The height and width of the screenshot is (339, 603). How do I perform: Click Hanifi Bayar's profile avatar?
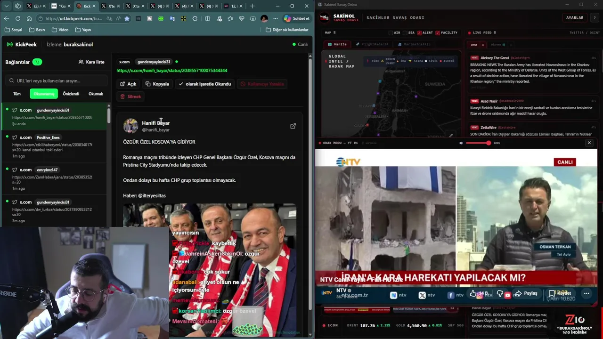[130, 126]
